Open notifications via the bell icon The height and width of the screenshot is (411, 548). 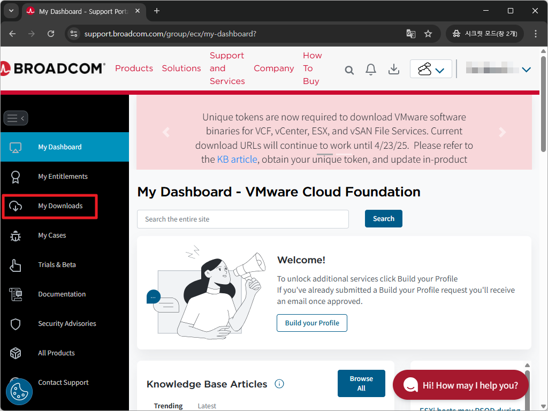(x=371, y=69)
